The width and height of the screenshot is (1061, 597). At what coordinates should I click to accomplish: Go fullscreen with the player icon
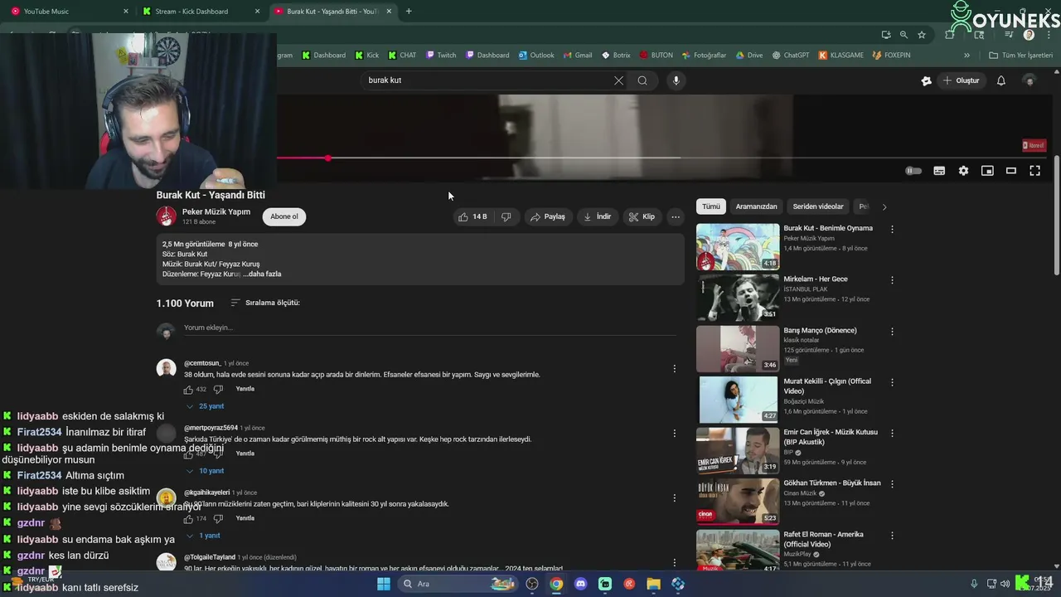[x=1035, y=171]
